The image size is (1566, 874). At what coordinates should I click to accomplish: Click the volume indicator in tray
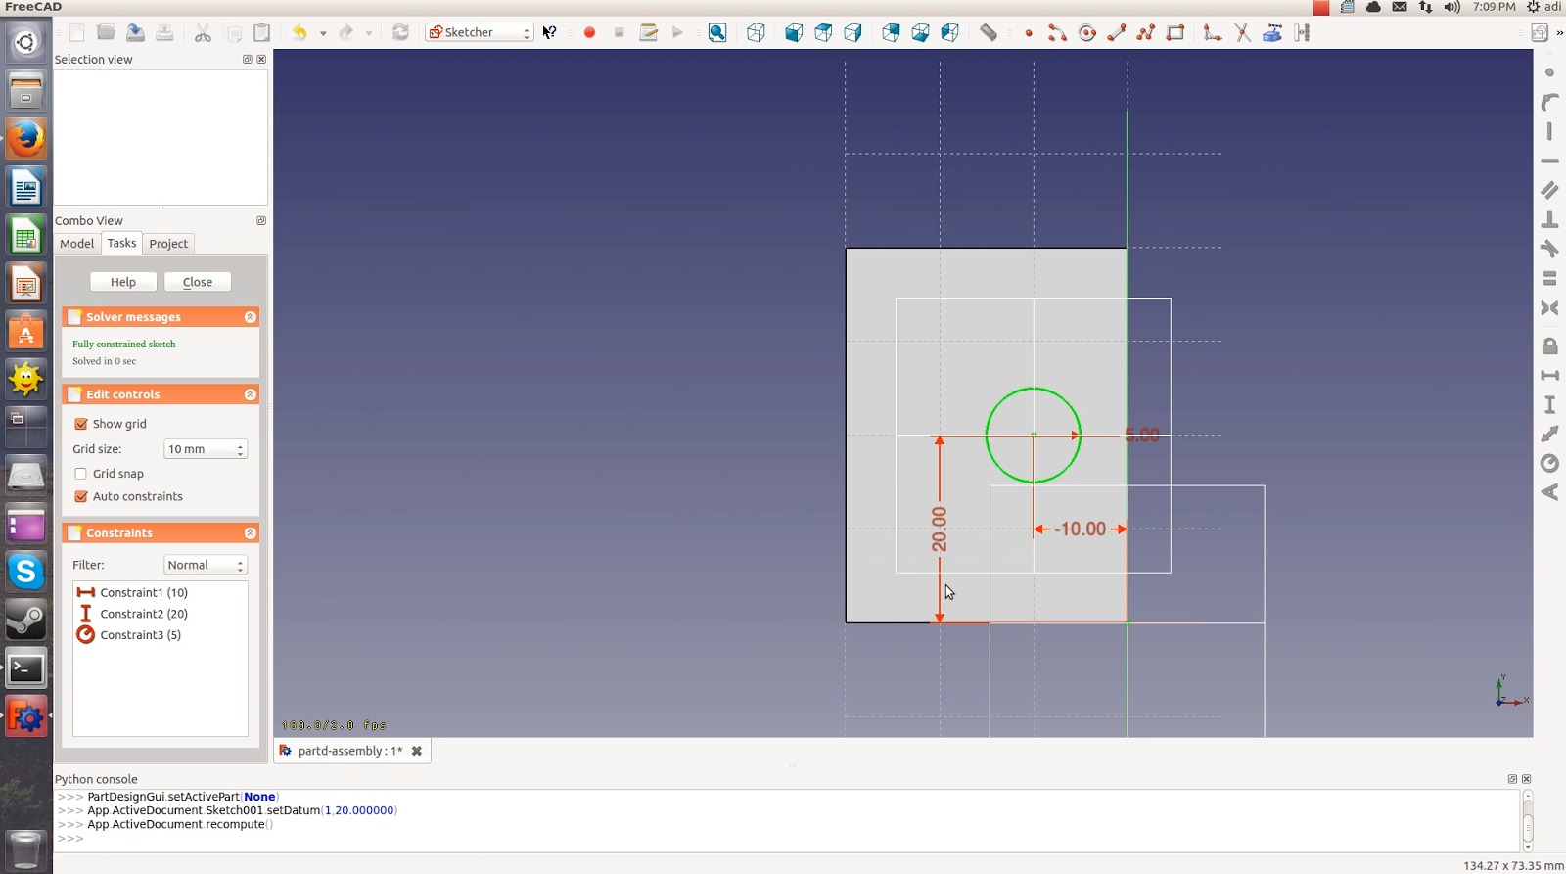pos(1451,7)
